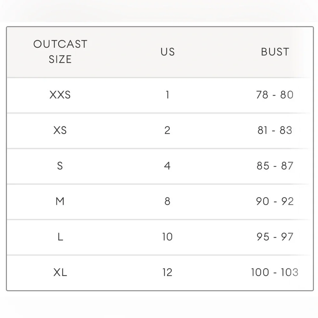Viewport: 318px width, 318px height.
Task: Select the M size cell
Action: tap(60, 201)
